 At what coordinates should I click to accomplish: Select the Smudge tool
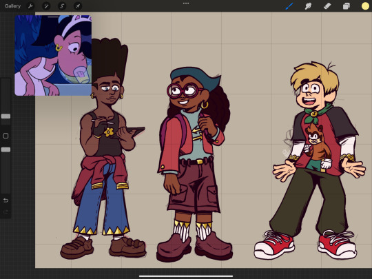pos(308,6)
